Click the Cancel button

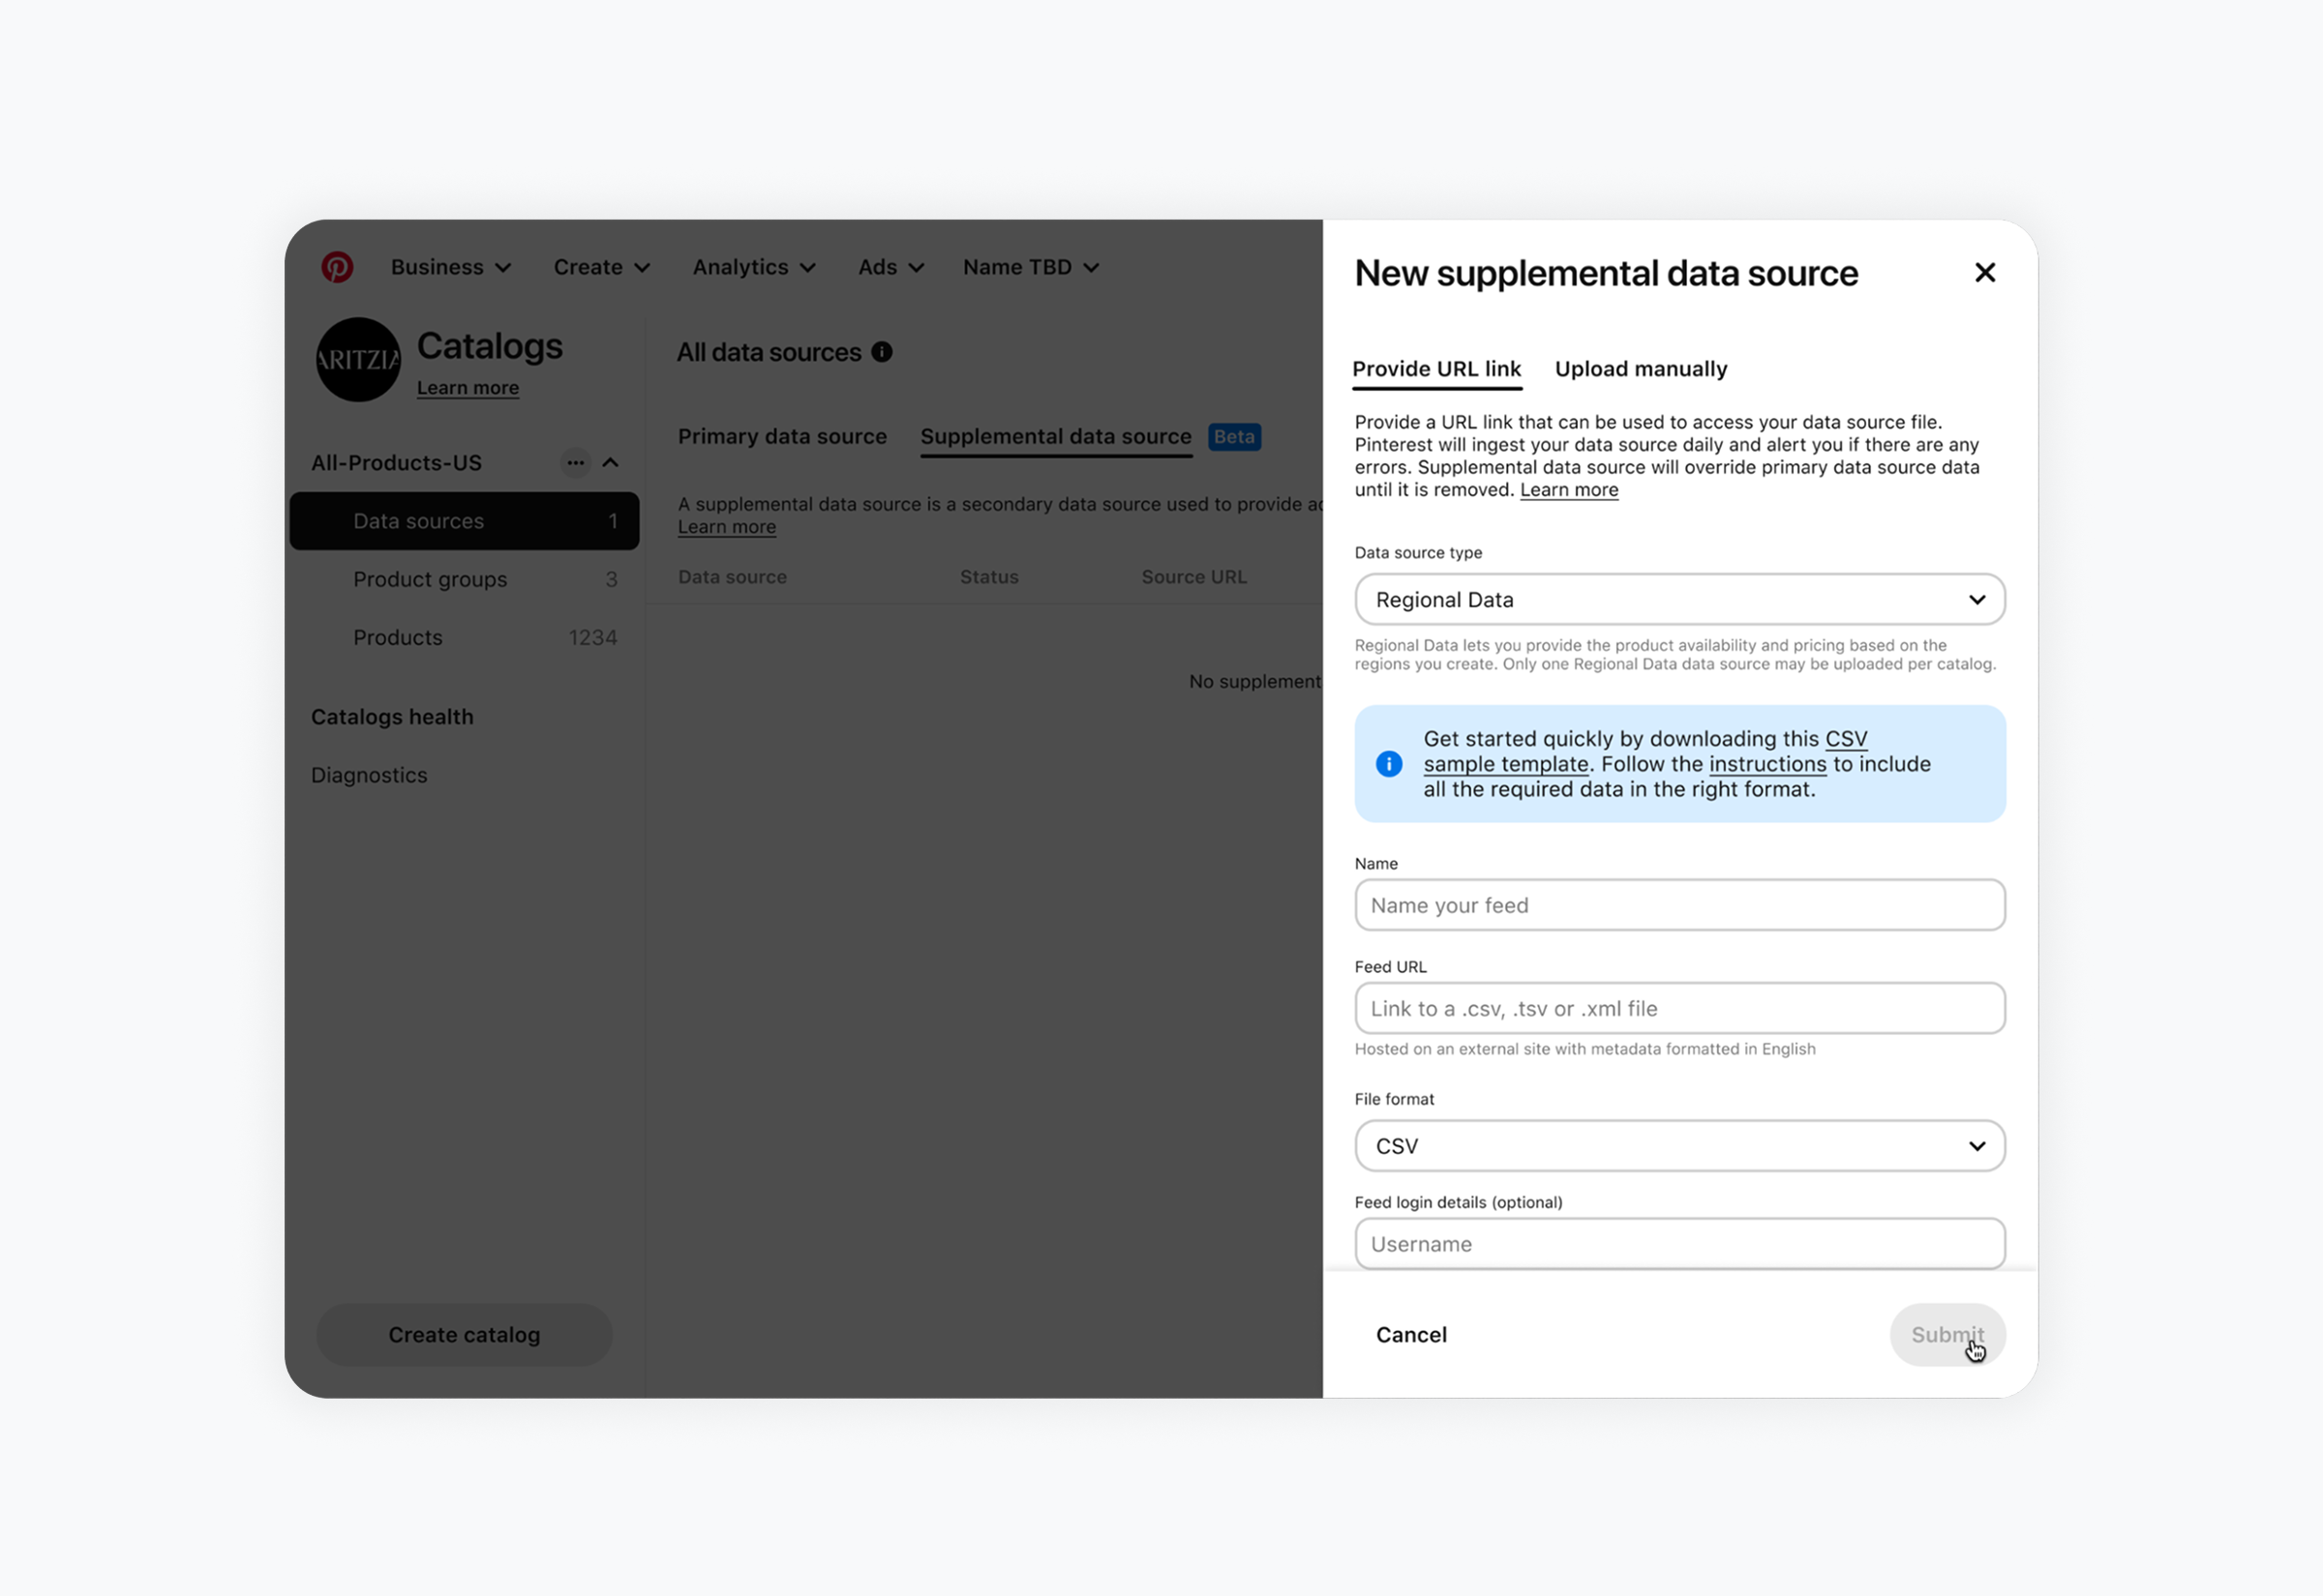(1410, 1335)
